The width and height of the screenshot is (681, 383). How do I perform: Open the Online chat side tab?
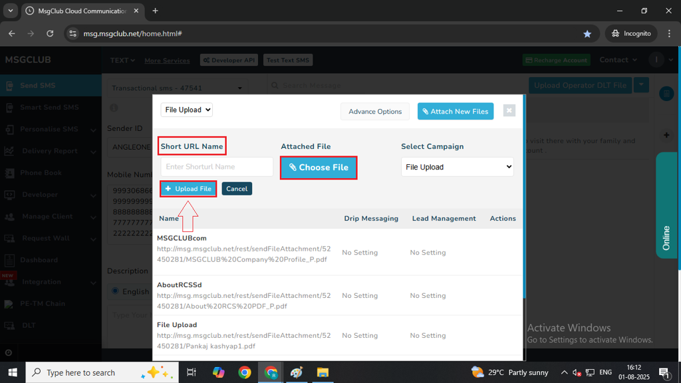[x=666, y=205]
